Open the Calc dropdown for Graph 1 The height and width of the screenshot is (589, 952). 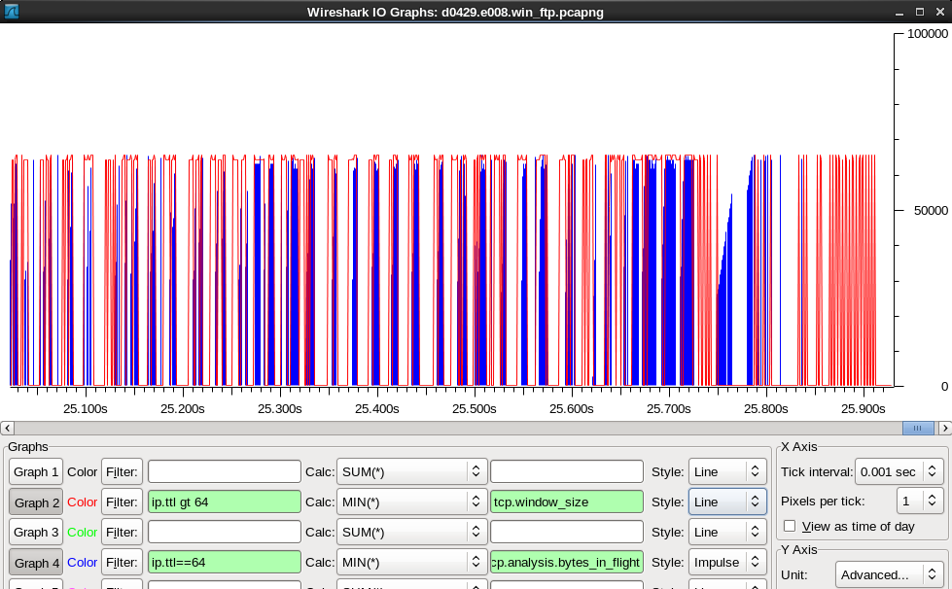411,471
